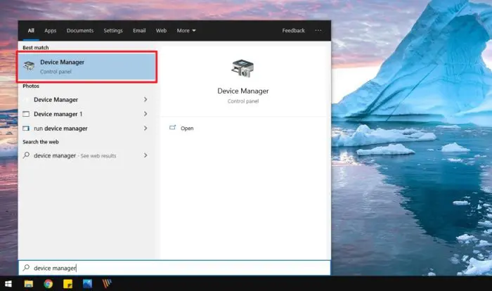The image size is (492, 291).
Task: Open the Photos app taskbar icon
Action: tap(87, 284)
